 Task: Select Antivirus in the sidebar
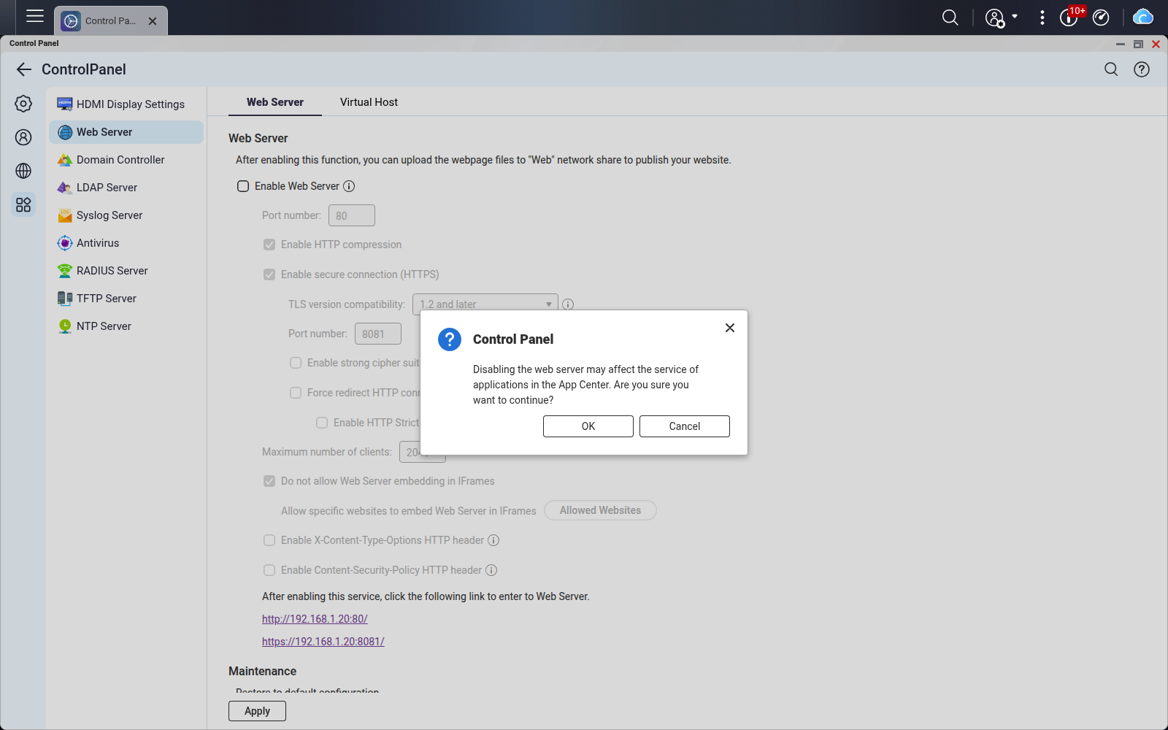(126, 243)
